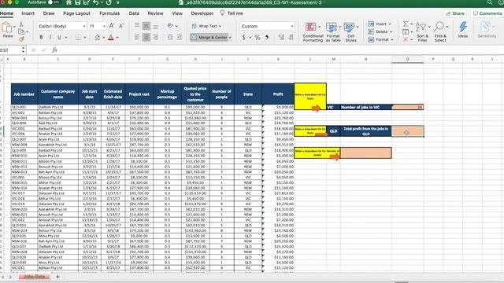Click the Save disk icon
Screen dimensions: 504x283
click(x=77, y=2)
